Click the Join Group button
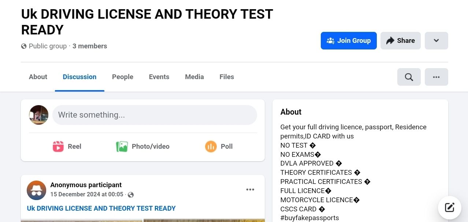This screenshot has height=222, width=468. pos(348,41)
